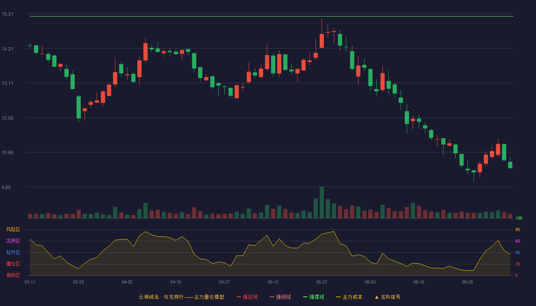This screenshot has height=306, width=536.
Task: Click the 风险区 zone label
Action: click(x=13, y=229)
